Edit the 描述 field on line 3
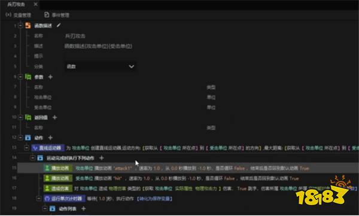 tap(99, 46)
